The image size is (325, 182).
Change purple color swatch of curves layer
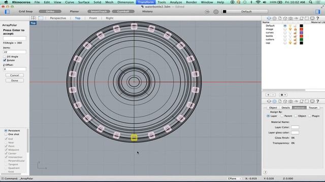(301, 32)
